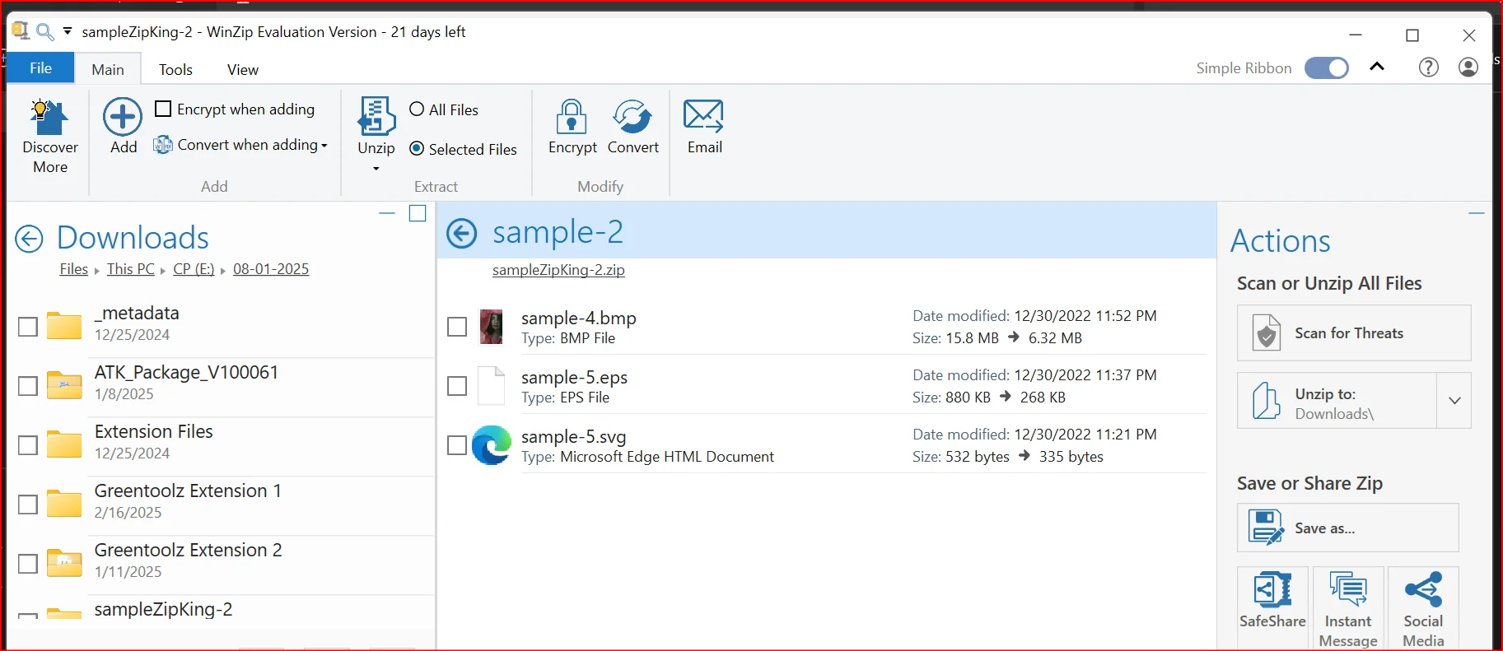Viewport: 1503px width, 651px height.
Task: Click Unzip to: Downloads\ button label
Action: pos(1334,404)
